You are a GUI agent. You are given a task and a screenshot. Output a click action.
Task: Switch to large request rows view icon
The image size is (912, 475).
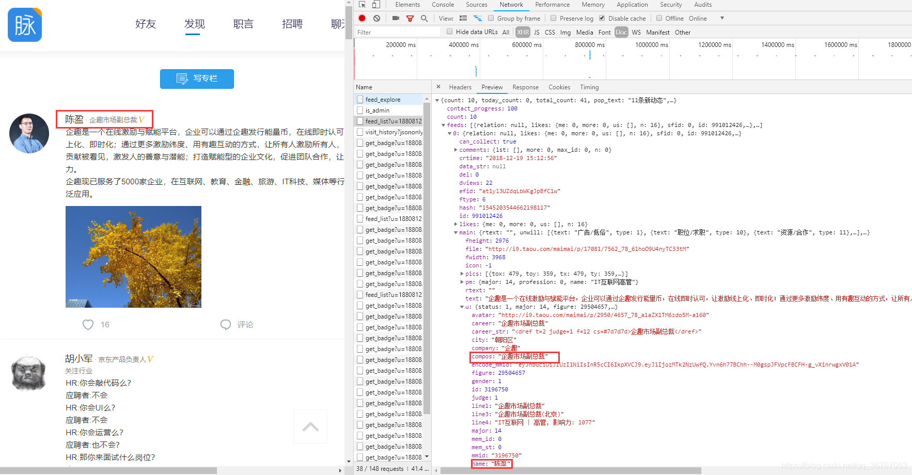pos(463,18)
